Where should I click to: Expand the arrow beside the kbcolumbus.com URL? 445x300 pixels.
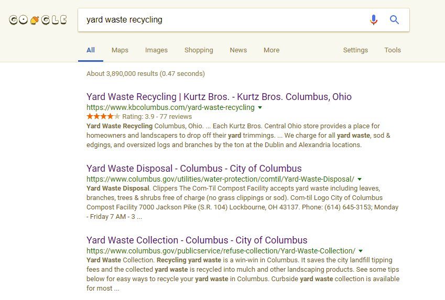click(260, 107)
